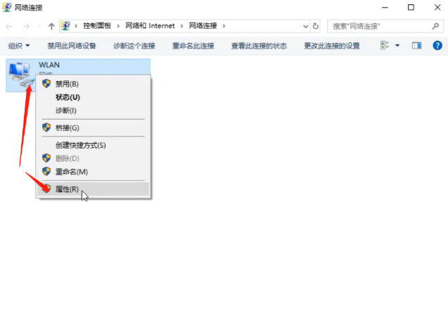This screenshot has height=321, width=448.
Task: Choose 状态(U) from the context menu
Action: pos(68,97)
